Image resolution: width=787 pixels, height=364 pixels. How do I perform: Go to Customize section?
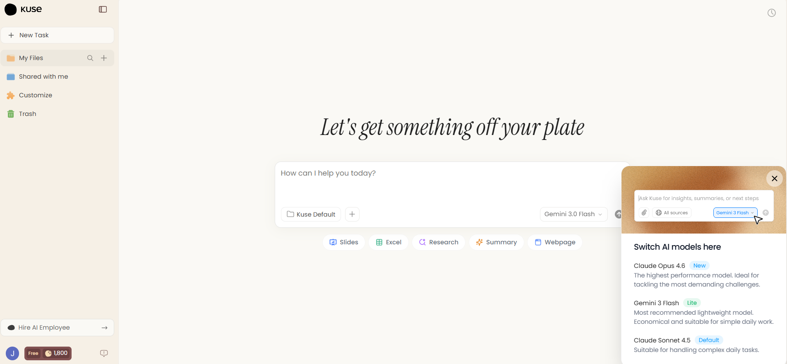(35, 95)
